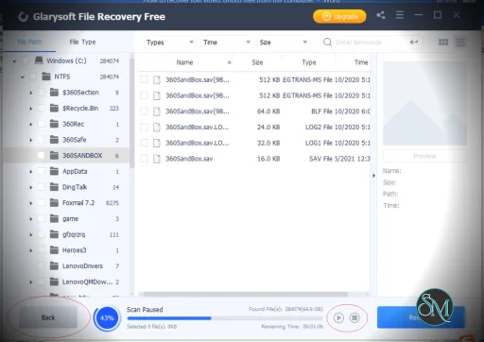Expand the $Recycle.Bin folder
The image size is (484, 342).
click(31, 109)
